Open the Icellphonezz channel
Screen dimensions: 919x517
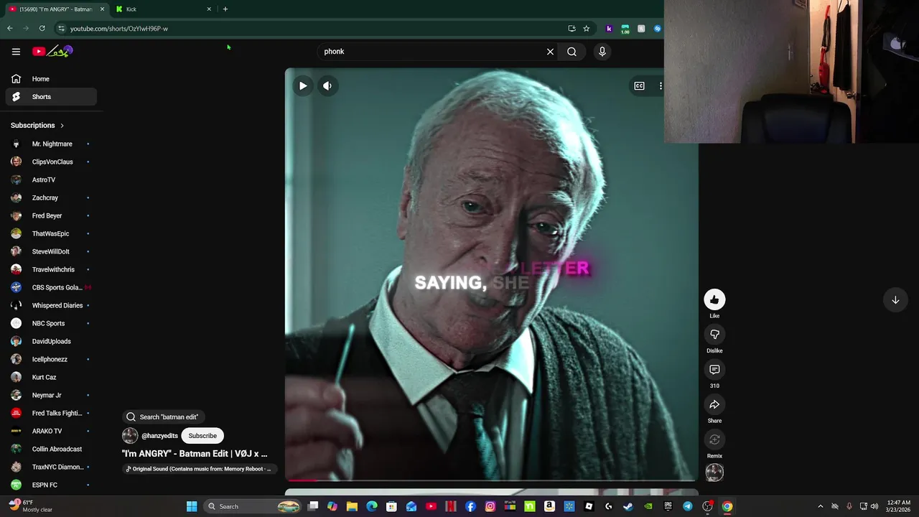(x=51, y=359)
